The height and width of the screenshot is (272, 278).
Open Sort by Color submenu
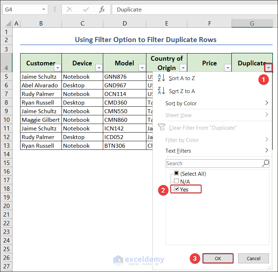[217, 103]
